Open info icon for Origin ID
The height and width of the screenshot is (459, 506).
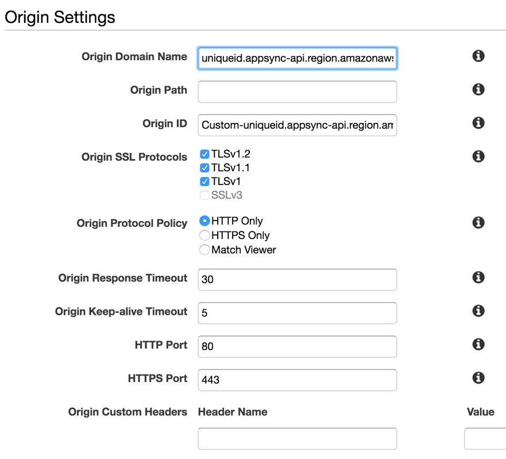[x=478, y=123]
